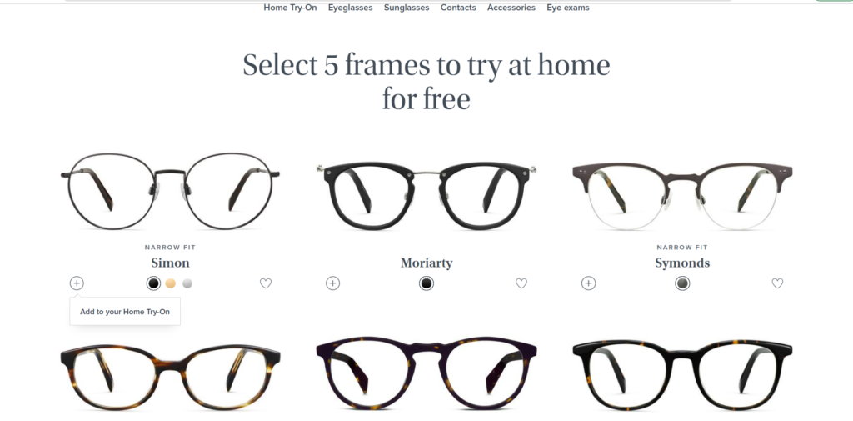
Task: View the Simon round metal frames image
Action: point(170,191)
